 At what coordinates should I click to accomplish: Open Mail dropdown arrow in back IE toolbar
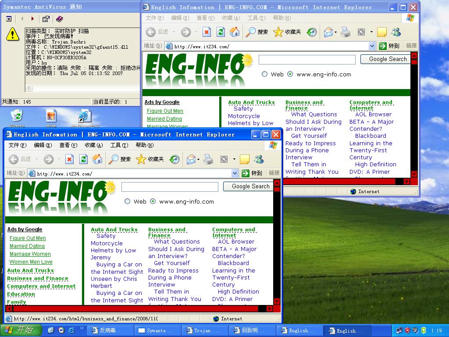coord(335,32)
